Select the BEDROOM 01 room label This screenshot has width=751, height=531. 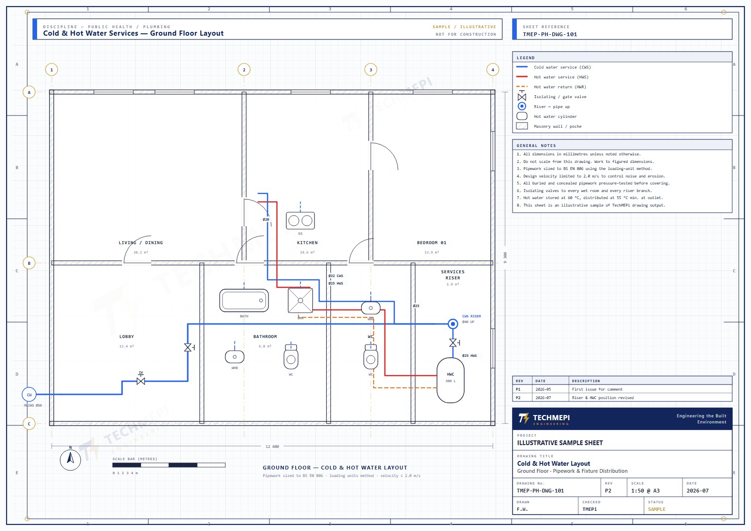432,243
